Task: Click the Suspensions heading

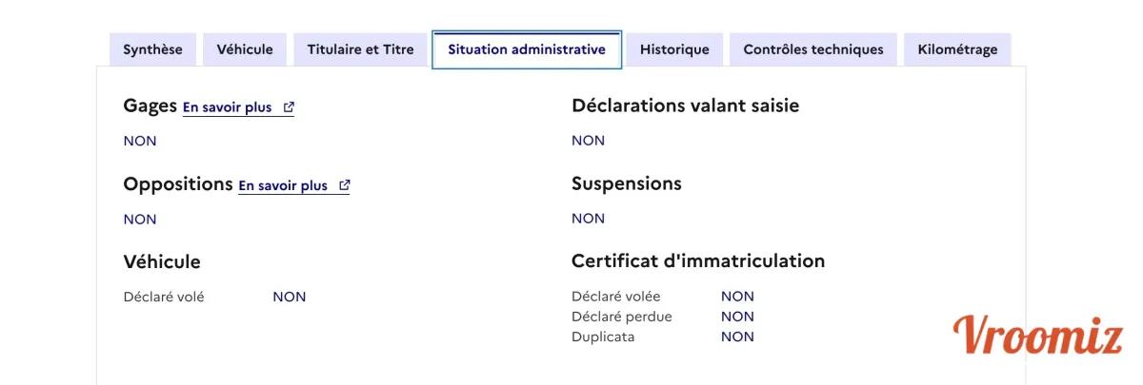Action: (x=626, y=183)
